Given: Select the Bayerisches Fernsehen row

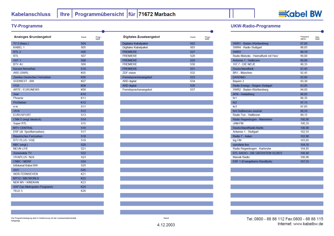Looking at the screenshot, I should (x=57, y=136).
